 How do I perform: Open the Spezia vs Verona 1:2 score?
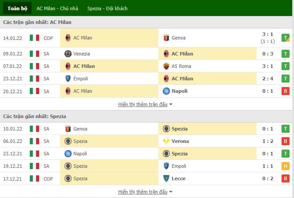click(x=268, y=141)
